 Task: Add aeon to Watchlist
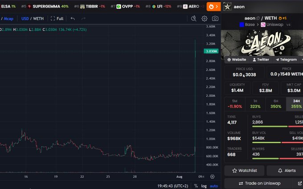tap(245, 171)
